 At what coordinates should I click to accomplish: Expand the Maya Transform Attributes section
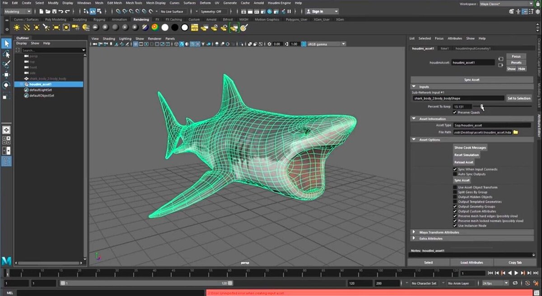pyautogui.click(x=414, y=232)
